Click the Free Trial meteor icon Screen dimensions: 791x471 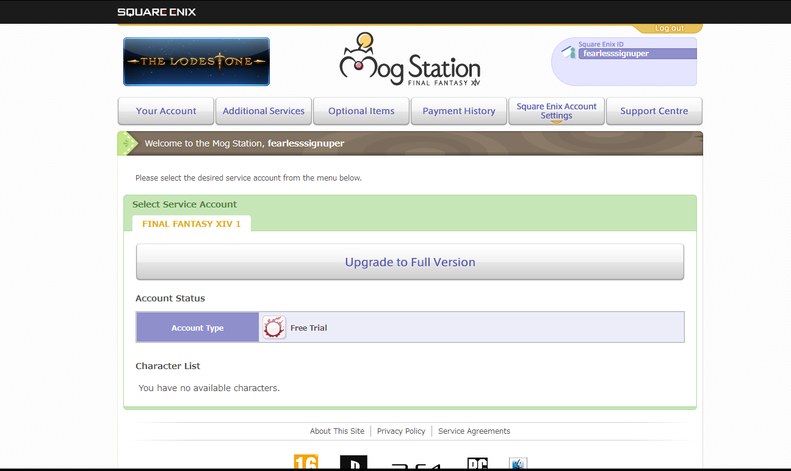[x=274, y=328]
